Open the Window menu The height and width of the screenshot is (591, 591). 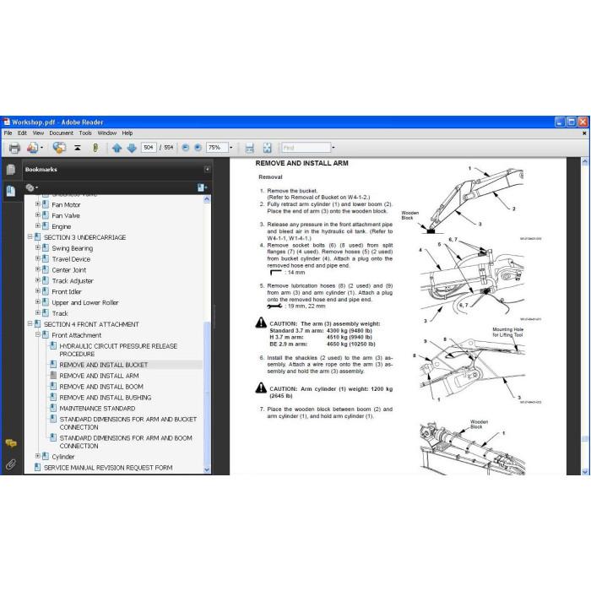107,133
